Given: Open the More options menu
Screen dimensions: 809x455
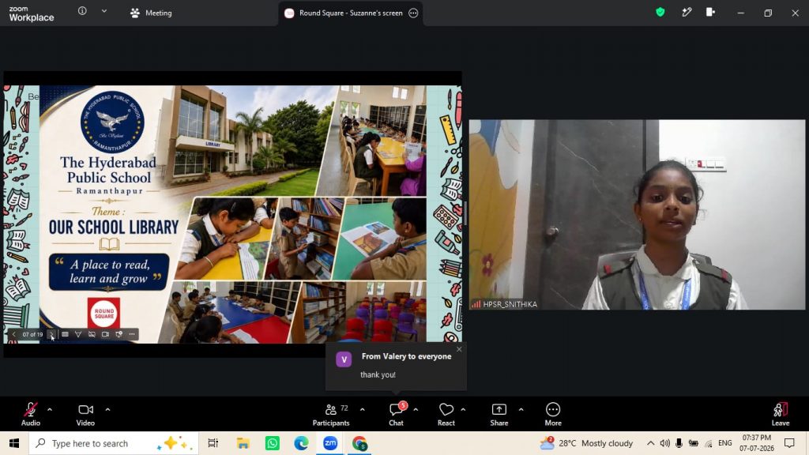Looking at the screenshot, I should pyautogui.click(x=553, y=414).
